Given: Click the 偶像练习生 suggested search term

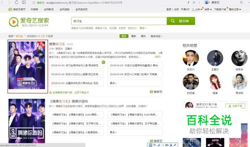Looking at the screenshot, I should pyautogui.click(x=101, y=28).
